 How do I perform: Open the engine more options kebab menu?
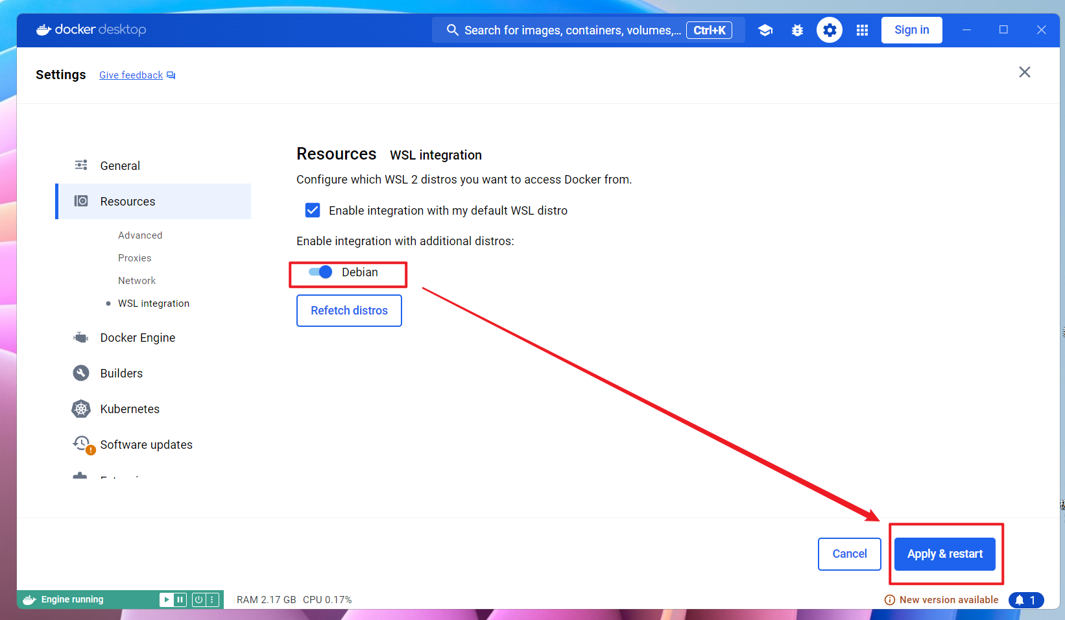[212, 600]
